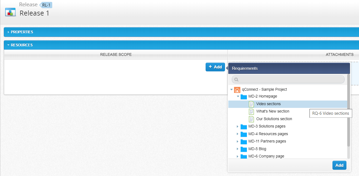The image size is (359, 176).
Task: Click the Release 1 title text
Action: (34, 13)
